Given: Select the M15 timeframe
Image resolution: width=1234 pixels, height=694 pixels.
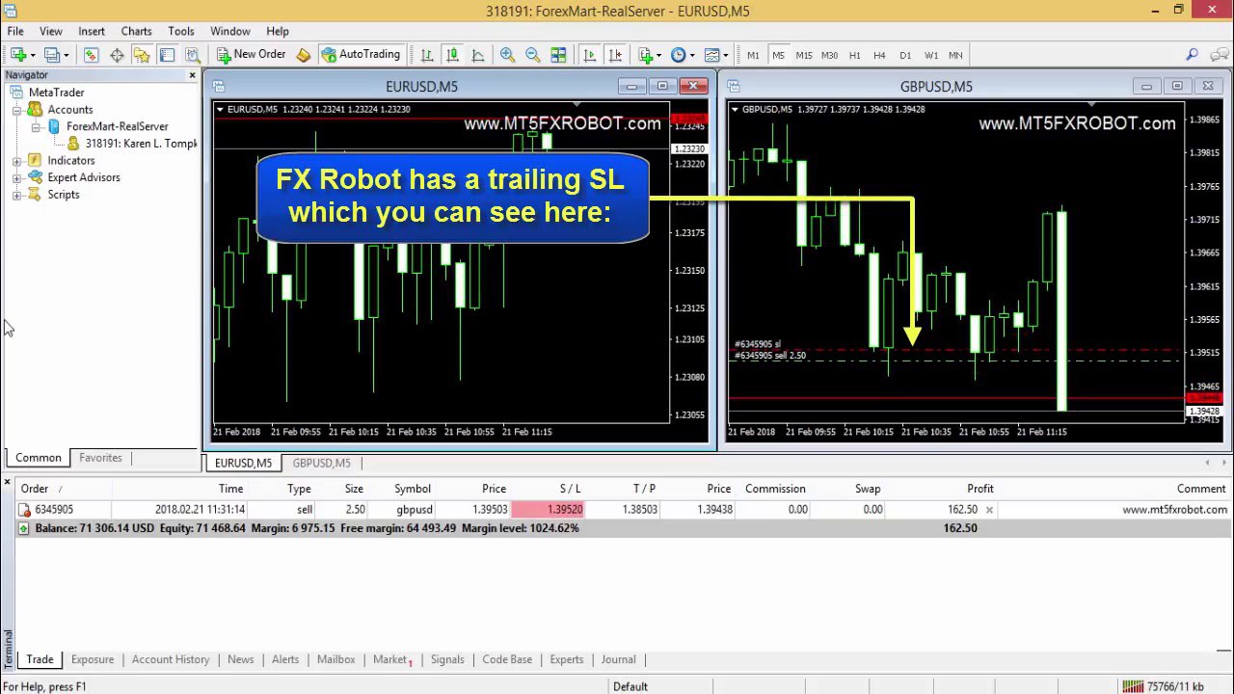Looking at the screenshot, I should (804, 55).
